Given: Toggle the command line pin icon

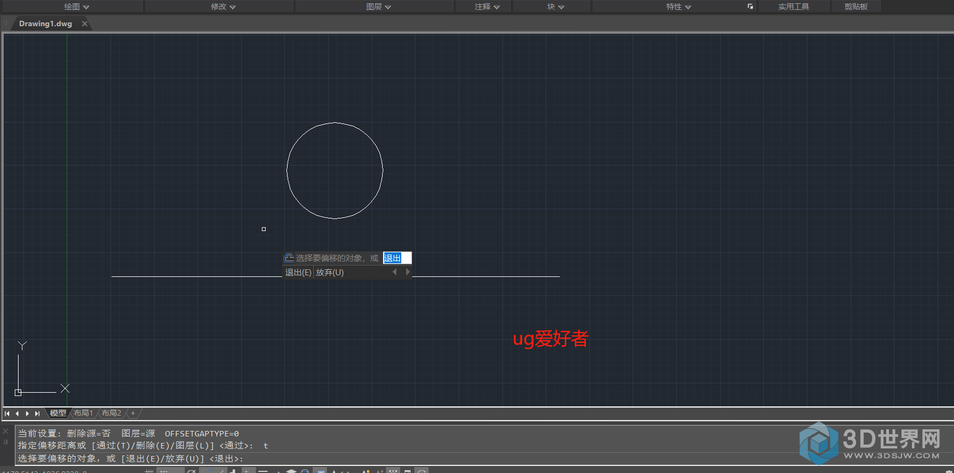Looking at the screenshot, I should pos(6,442).
